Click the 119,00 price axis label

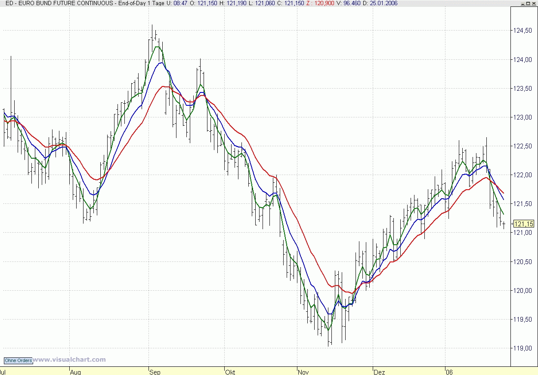[x=523, y=348]
